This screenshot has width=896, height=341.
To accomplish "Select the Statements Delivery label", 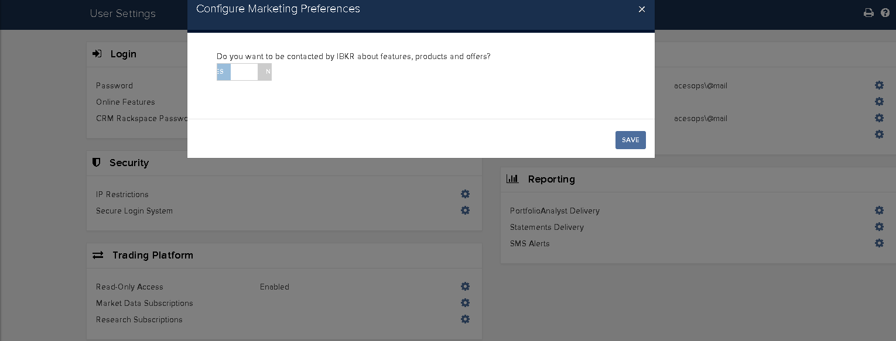I will coord(547,228).
